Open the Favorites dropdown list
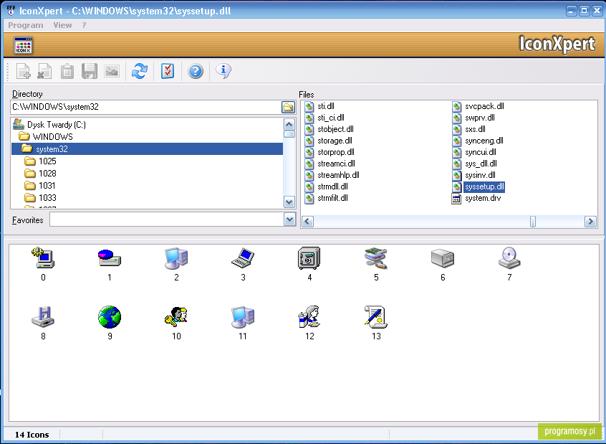 pos(289,220)
